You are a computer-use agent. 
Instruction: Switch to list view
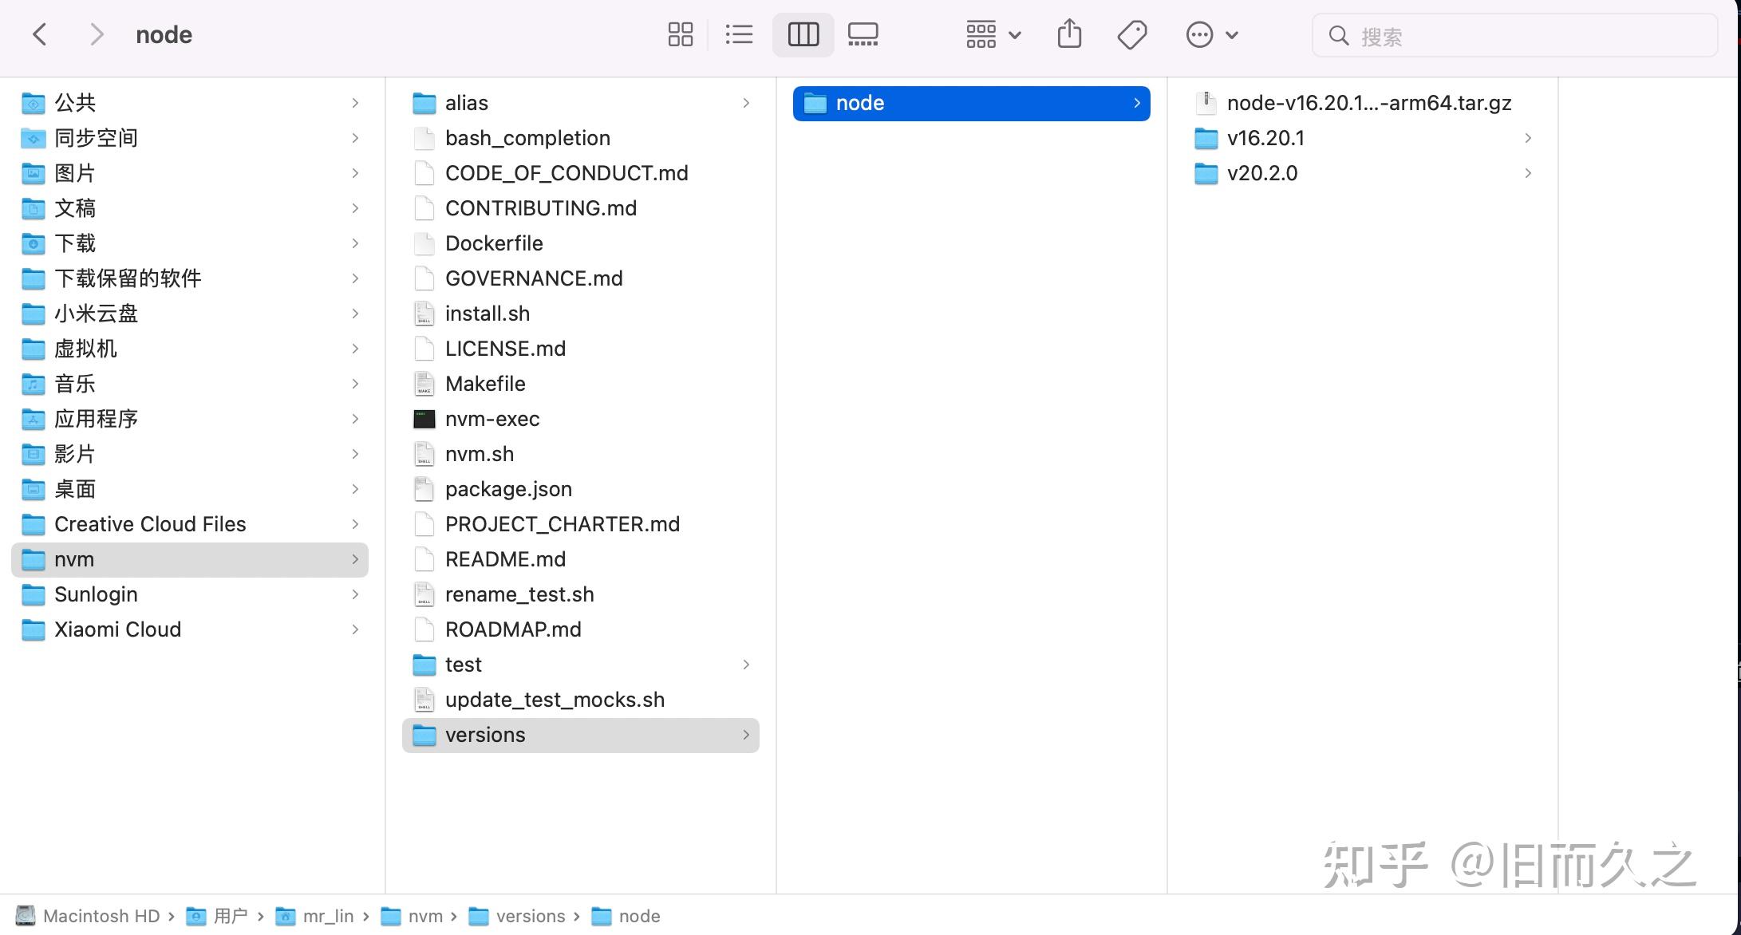[739, 34]
